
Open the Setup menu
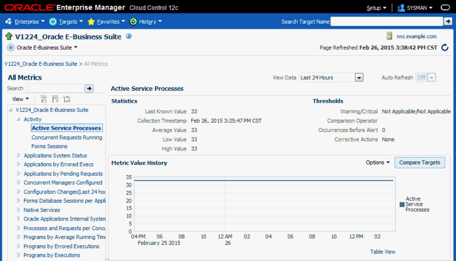(x=376, y=8)
